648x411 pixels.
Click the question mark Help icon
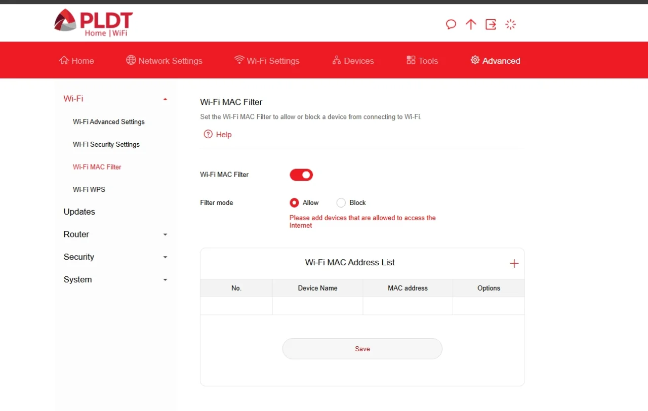coord(208,134)
